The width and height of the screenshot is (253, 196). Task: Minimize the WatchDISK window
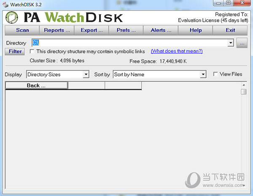pyautogui.click(x=218, y=3)
